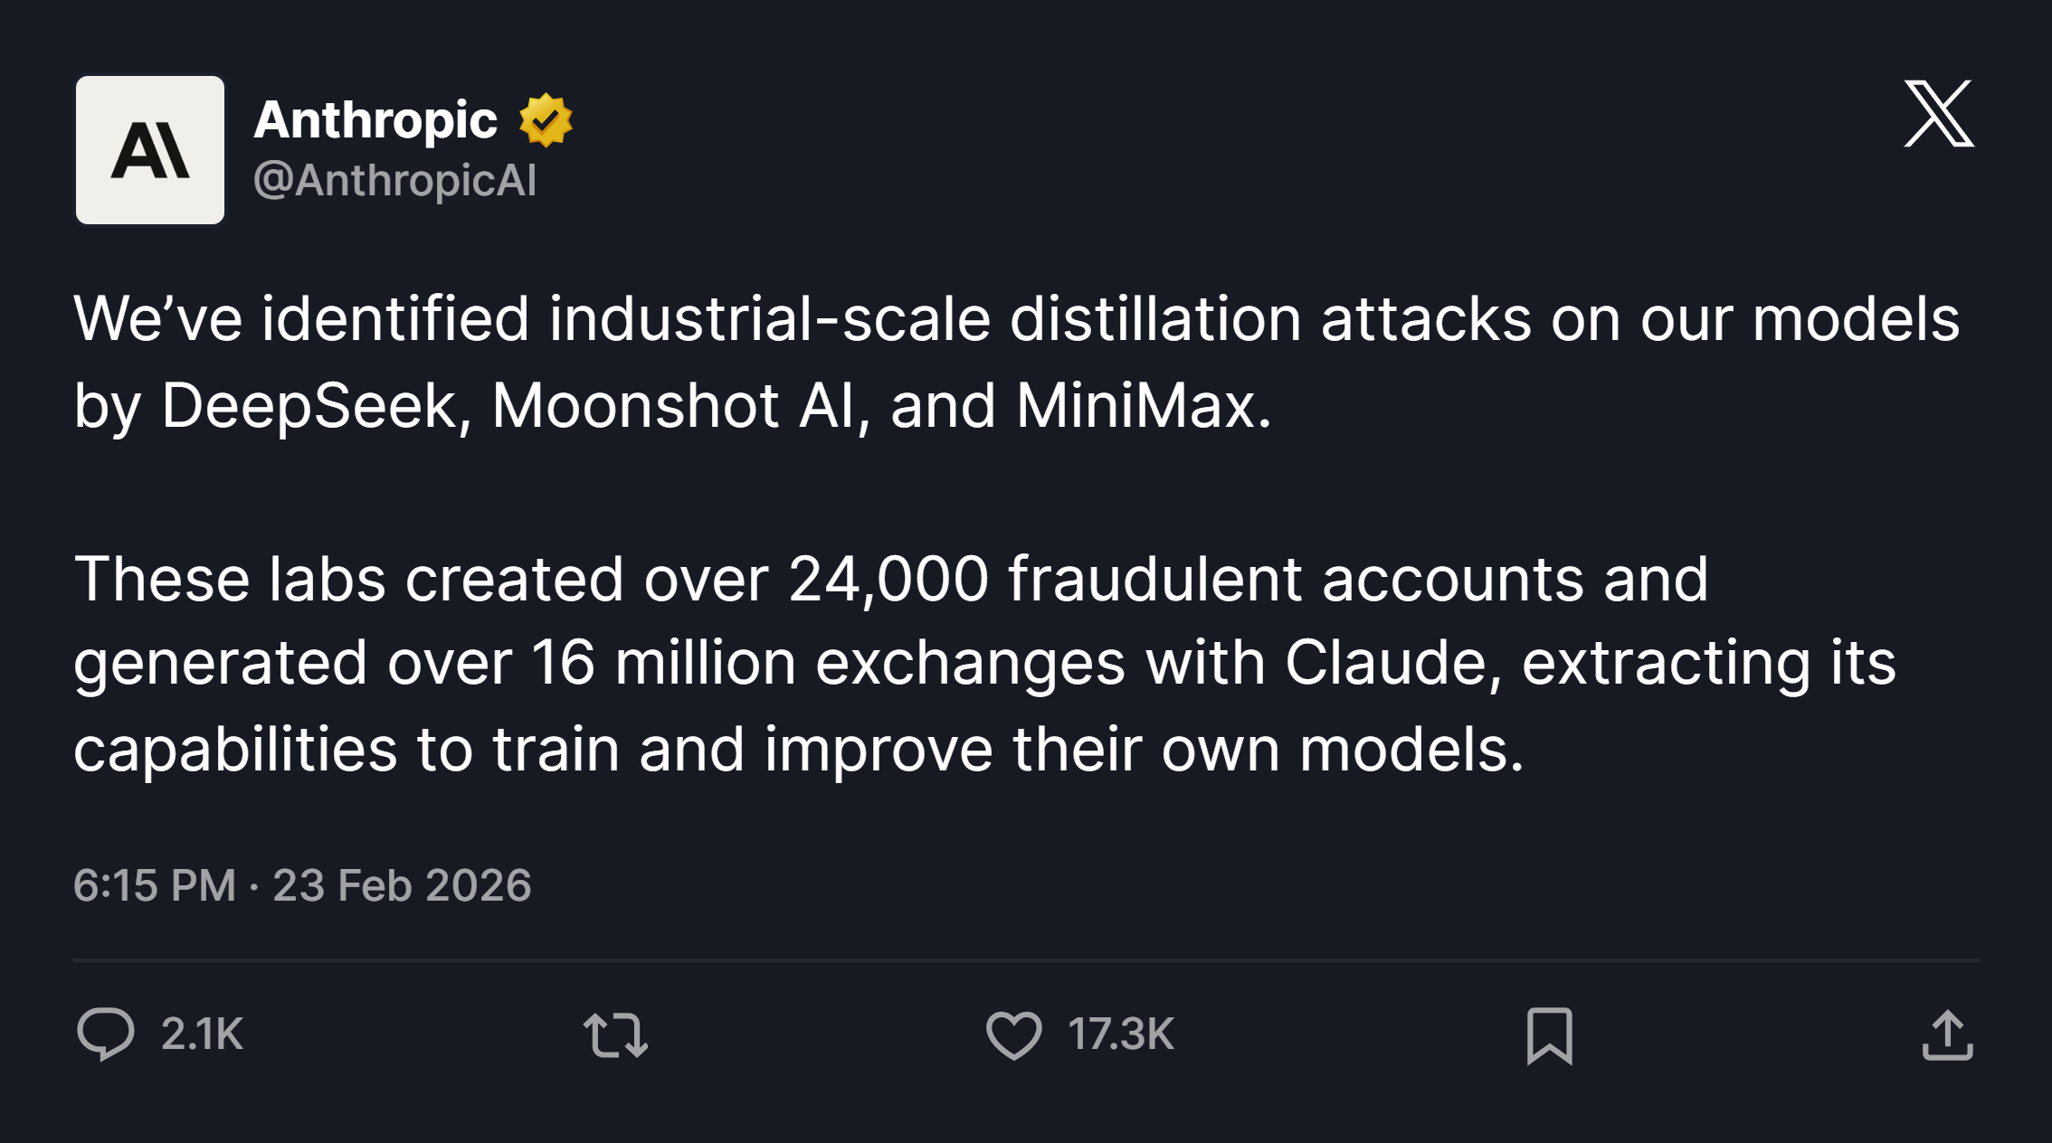Bookmark this tweet
The height and width of the screenshot is (1143, 2052).
point(1549,1034)
